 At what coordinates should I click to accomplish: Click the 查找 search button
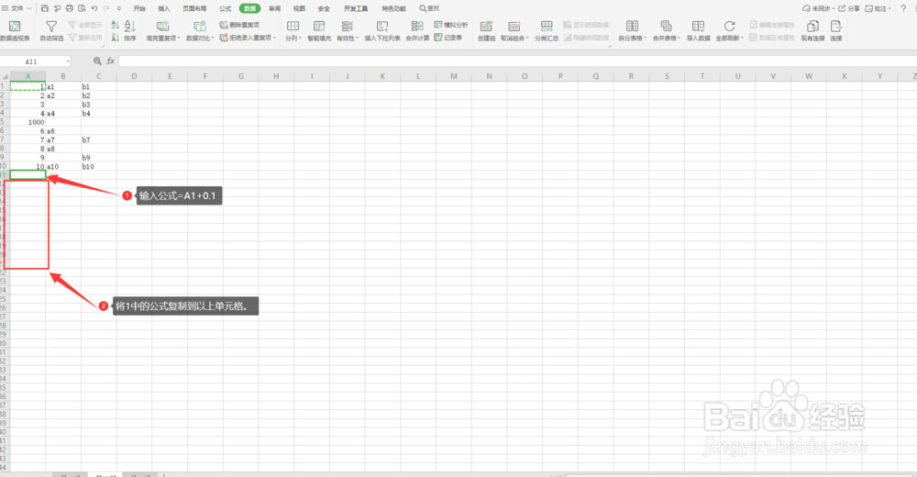(429, 8)
